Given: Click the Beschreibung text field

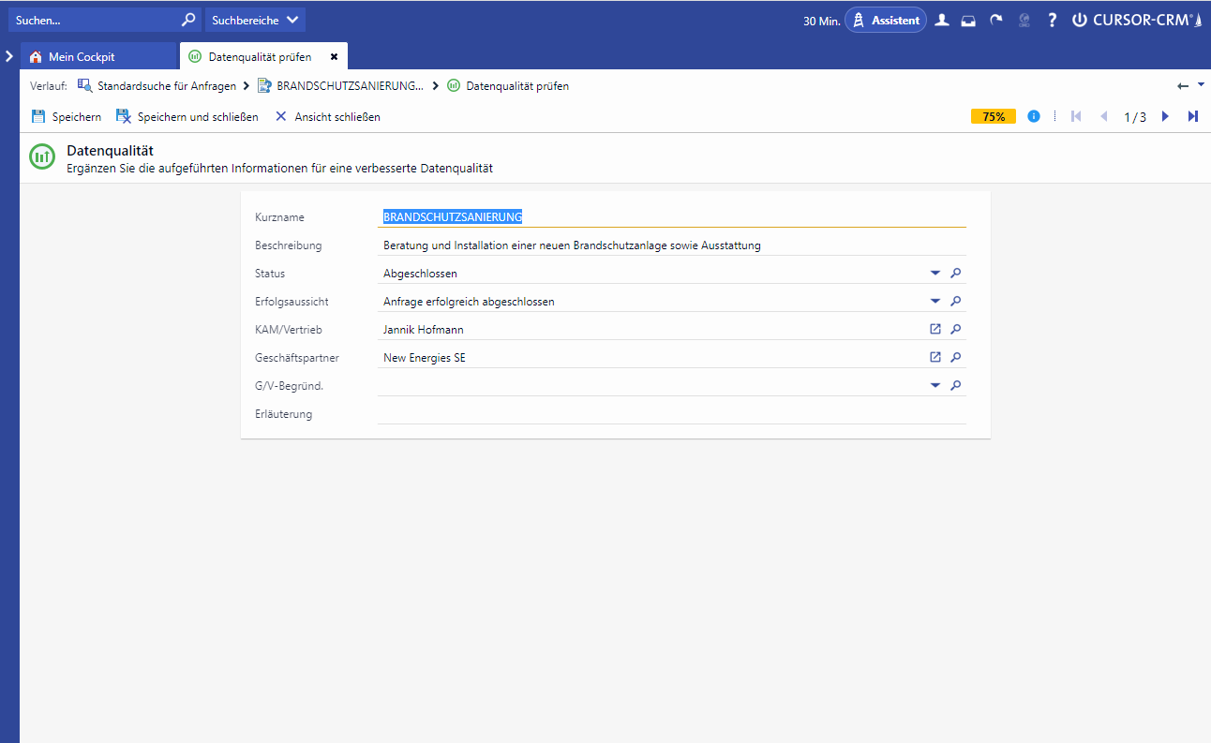Looking at the screenshot, I should [670, 245].
